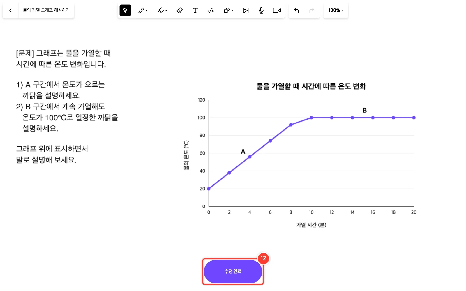Select the highlighter tool
The image size is (466, 291).
pos(160,10)
